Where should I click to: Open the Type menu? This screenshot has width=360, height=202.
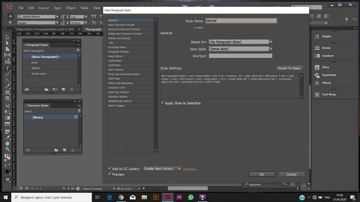tap(57, 8)
